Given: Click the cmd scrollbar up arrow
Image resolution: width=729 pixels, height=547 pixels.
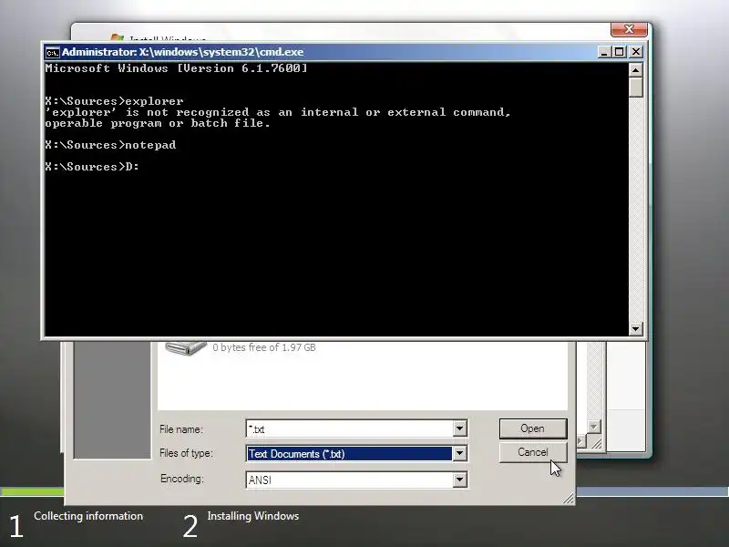Looking at the screenshot, I should click(x=635, y=70).
